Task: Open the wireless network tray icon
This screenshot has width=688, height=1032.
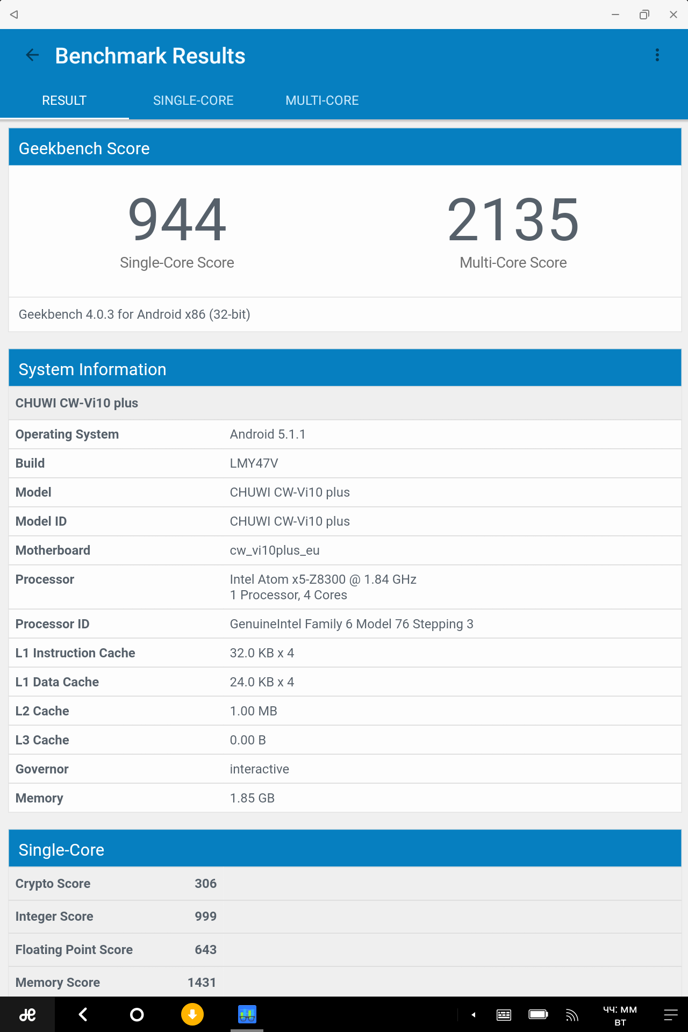Action: pos(572,1015)
